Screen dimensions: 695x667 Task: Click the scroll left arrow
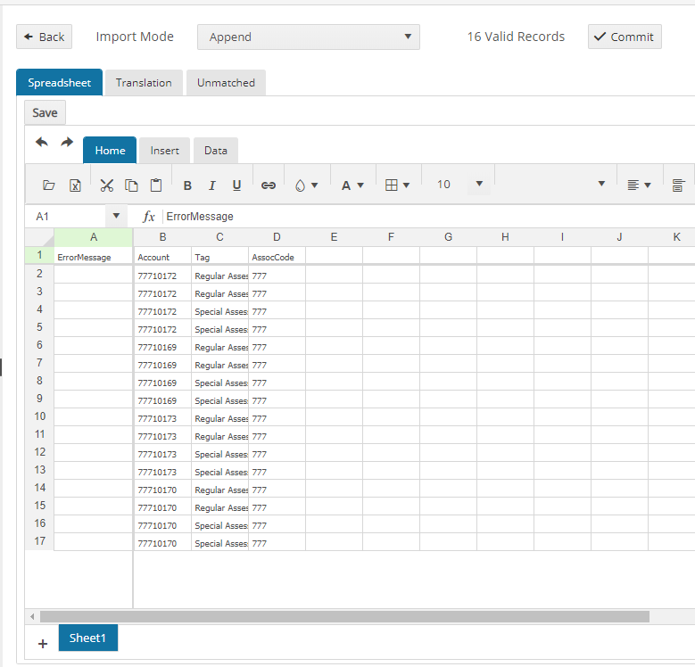pyautogui.click(x=32, y=616)
